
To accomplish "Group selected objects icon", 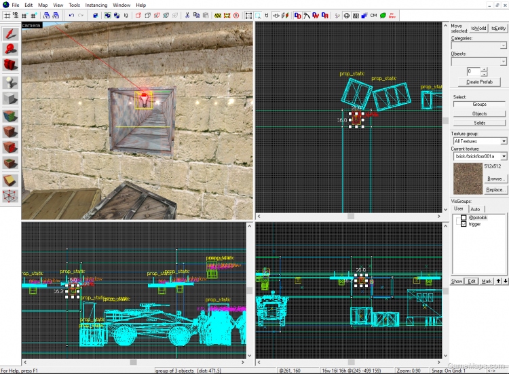I will pyautogui.click(x=107, y=15).
